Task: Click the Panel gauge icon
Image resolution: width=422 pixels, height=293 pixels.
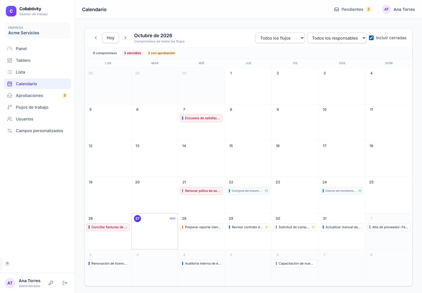Action: point(10,49)
